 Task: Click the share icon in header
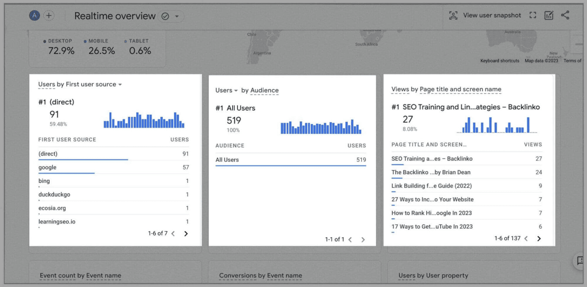pos(565,15)
